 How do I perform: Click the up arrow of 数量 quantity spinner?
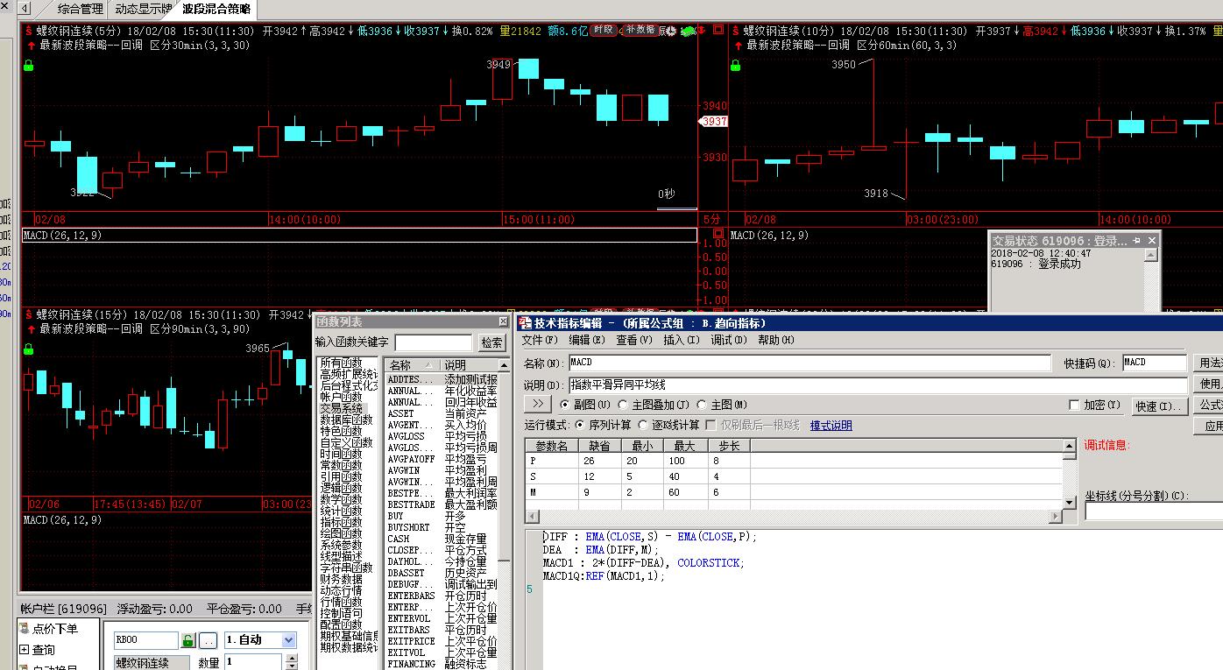click(x=290, y=659)
